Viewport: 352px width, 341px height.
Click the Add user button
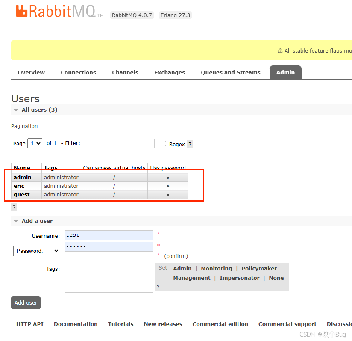tap(26, 302)
